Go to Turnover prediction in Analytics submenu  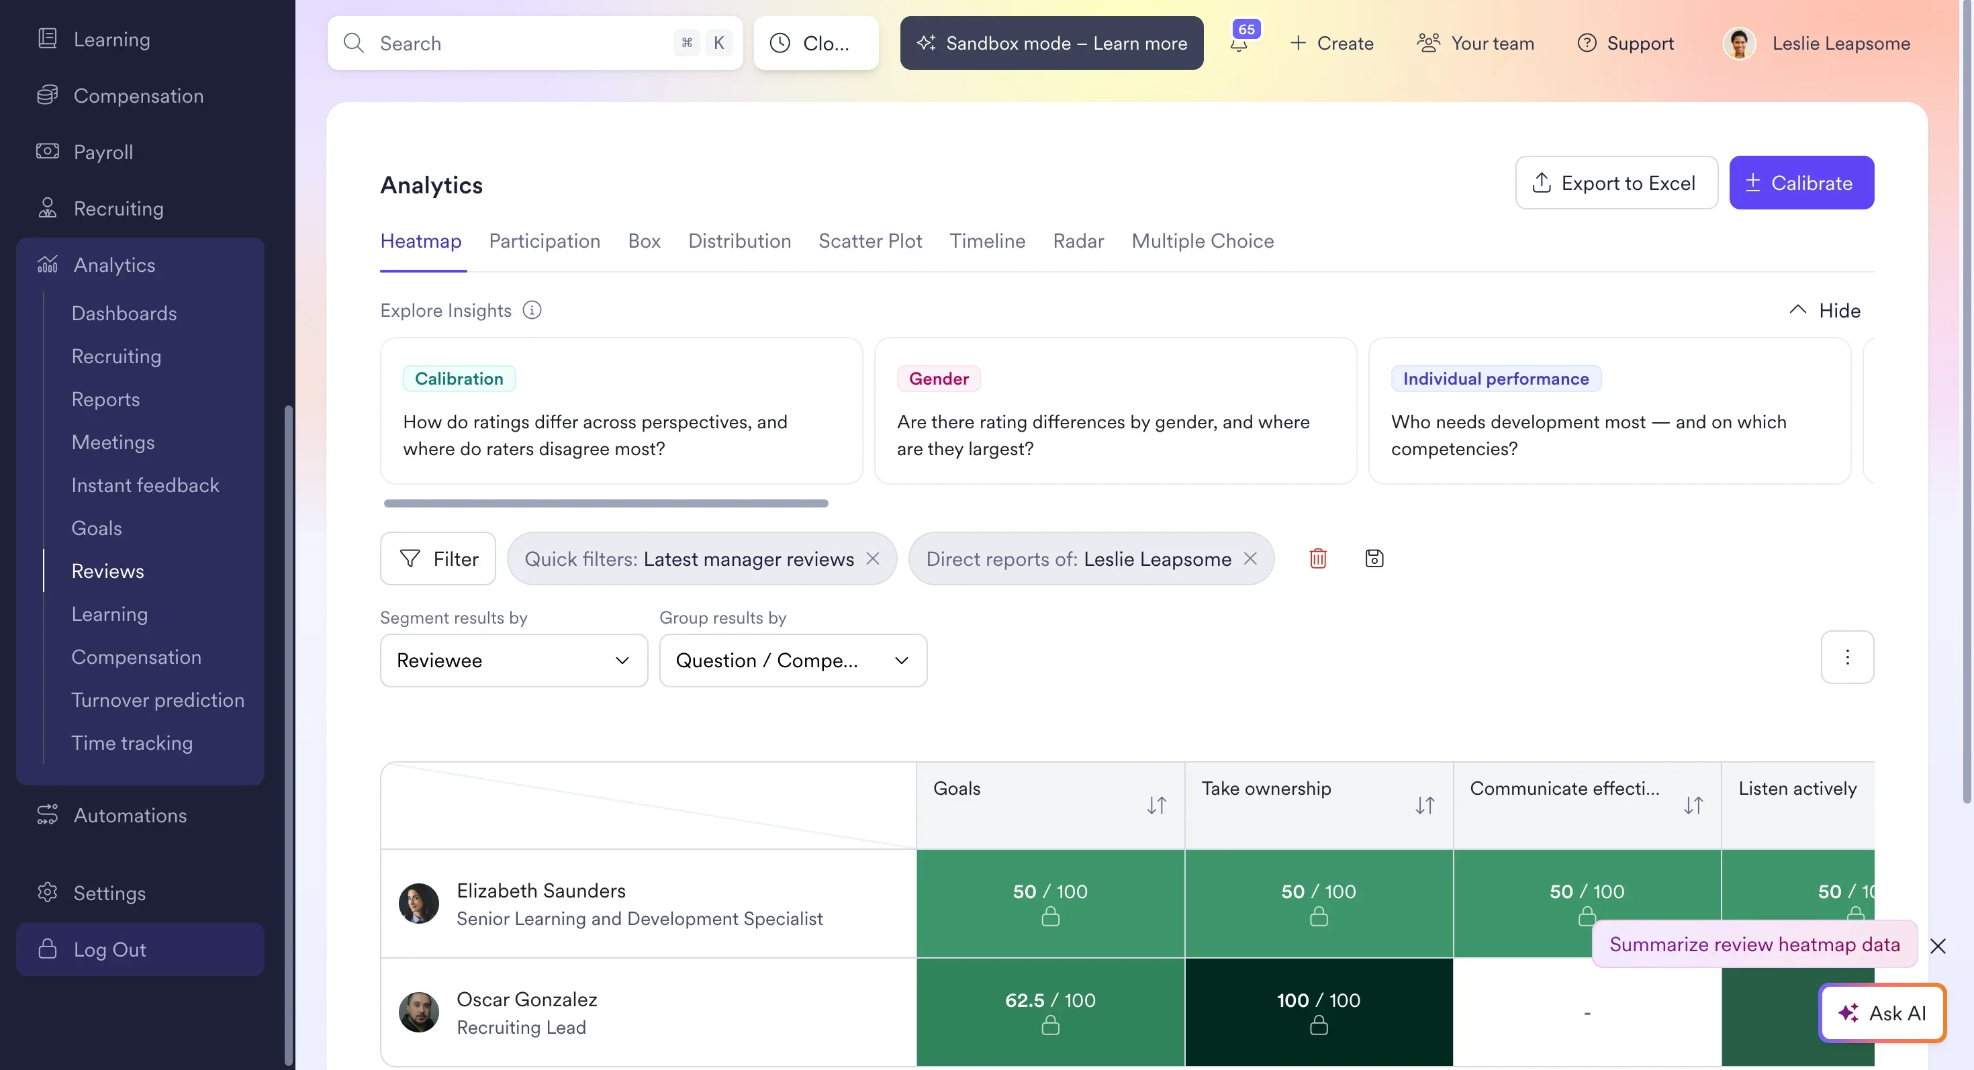(157, 700)
